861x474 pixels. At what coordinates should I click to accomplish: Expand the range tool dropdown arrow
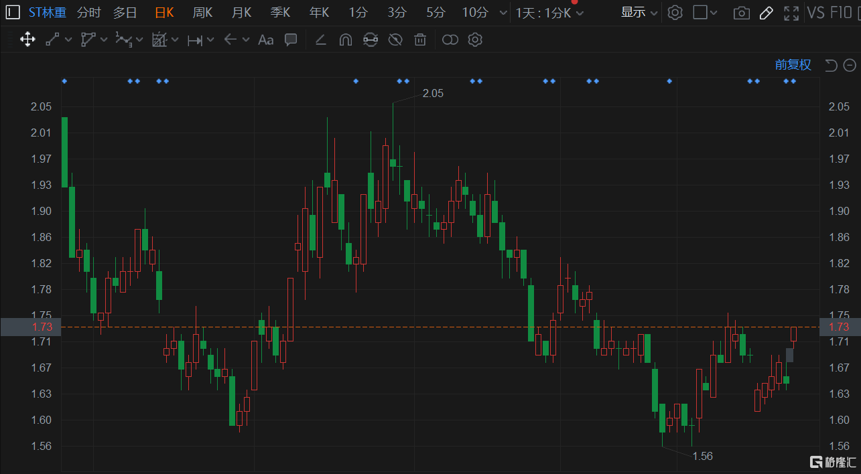pos(210,40)
